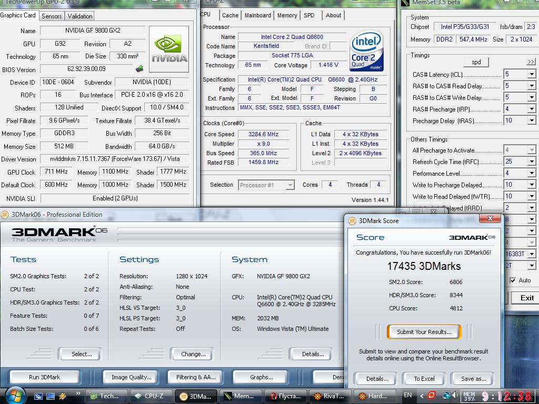The width and height of the screenshot is (539, 404).
Task: Click the GPU-Z Name field 'NVIDIA GF 9800 GX2'
Action: (x=93, y=30)
